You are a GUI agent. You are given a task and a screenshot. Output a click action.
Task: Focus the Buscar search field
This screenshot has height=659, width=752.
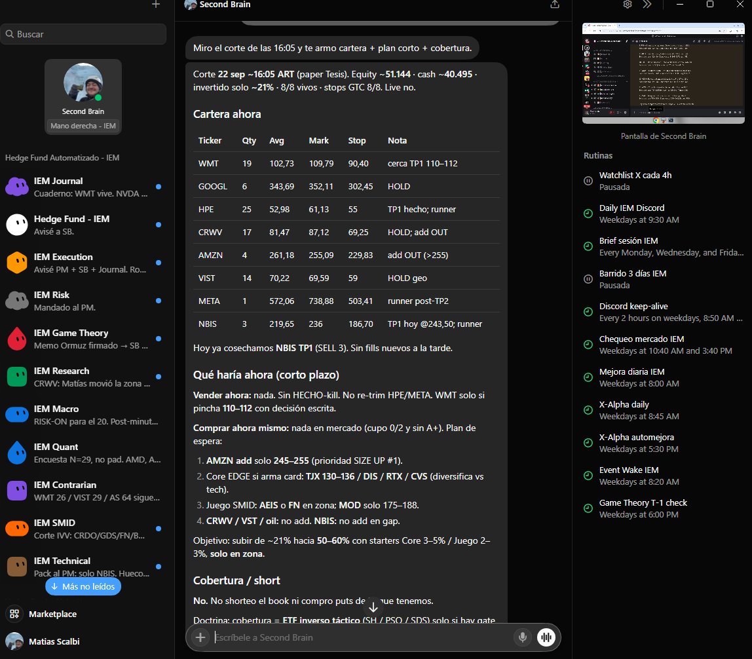[x=83, y=34]
